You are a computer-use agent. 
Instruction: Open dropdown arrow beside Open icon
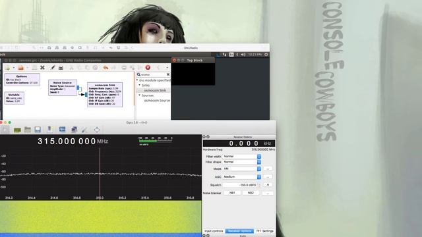pos(27,68)
